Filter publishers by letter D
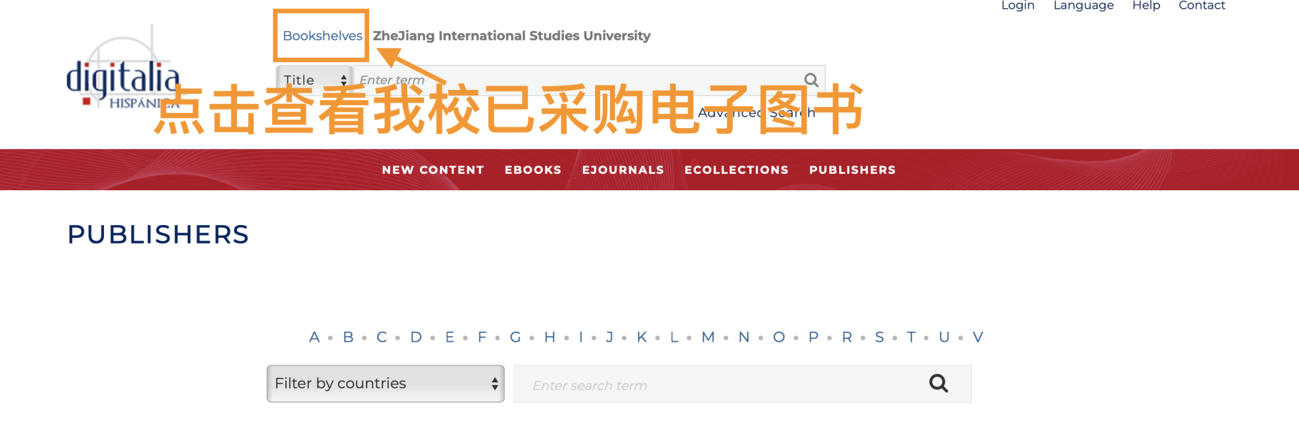Screen dimensions: 1299x440 (416, 337)
